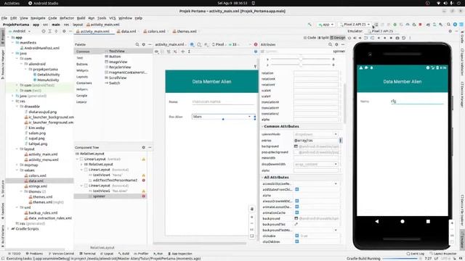Collapse the All Attributes section

click(x=263, y=177)
